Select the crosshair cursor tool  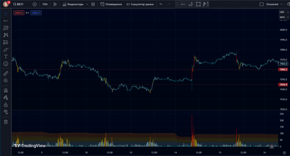point(6,13)
